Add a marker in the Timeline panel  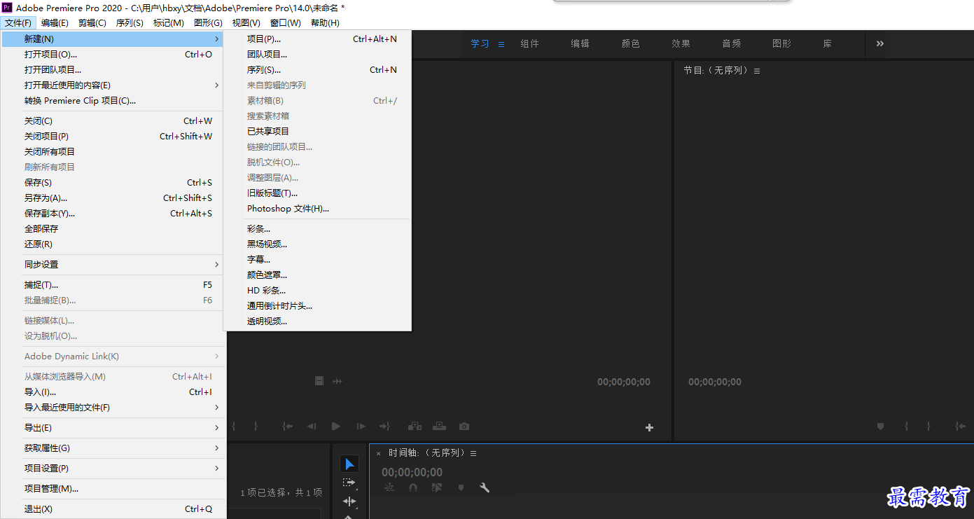tap(461, 487)
